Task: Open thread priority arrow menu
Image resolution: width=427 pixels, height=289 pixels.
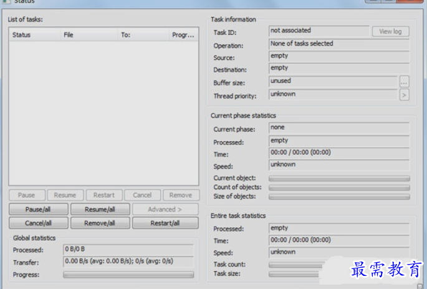Action: 404,95
